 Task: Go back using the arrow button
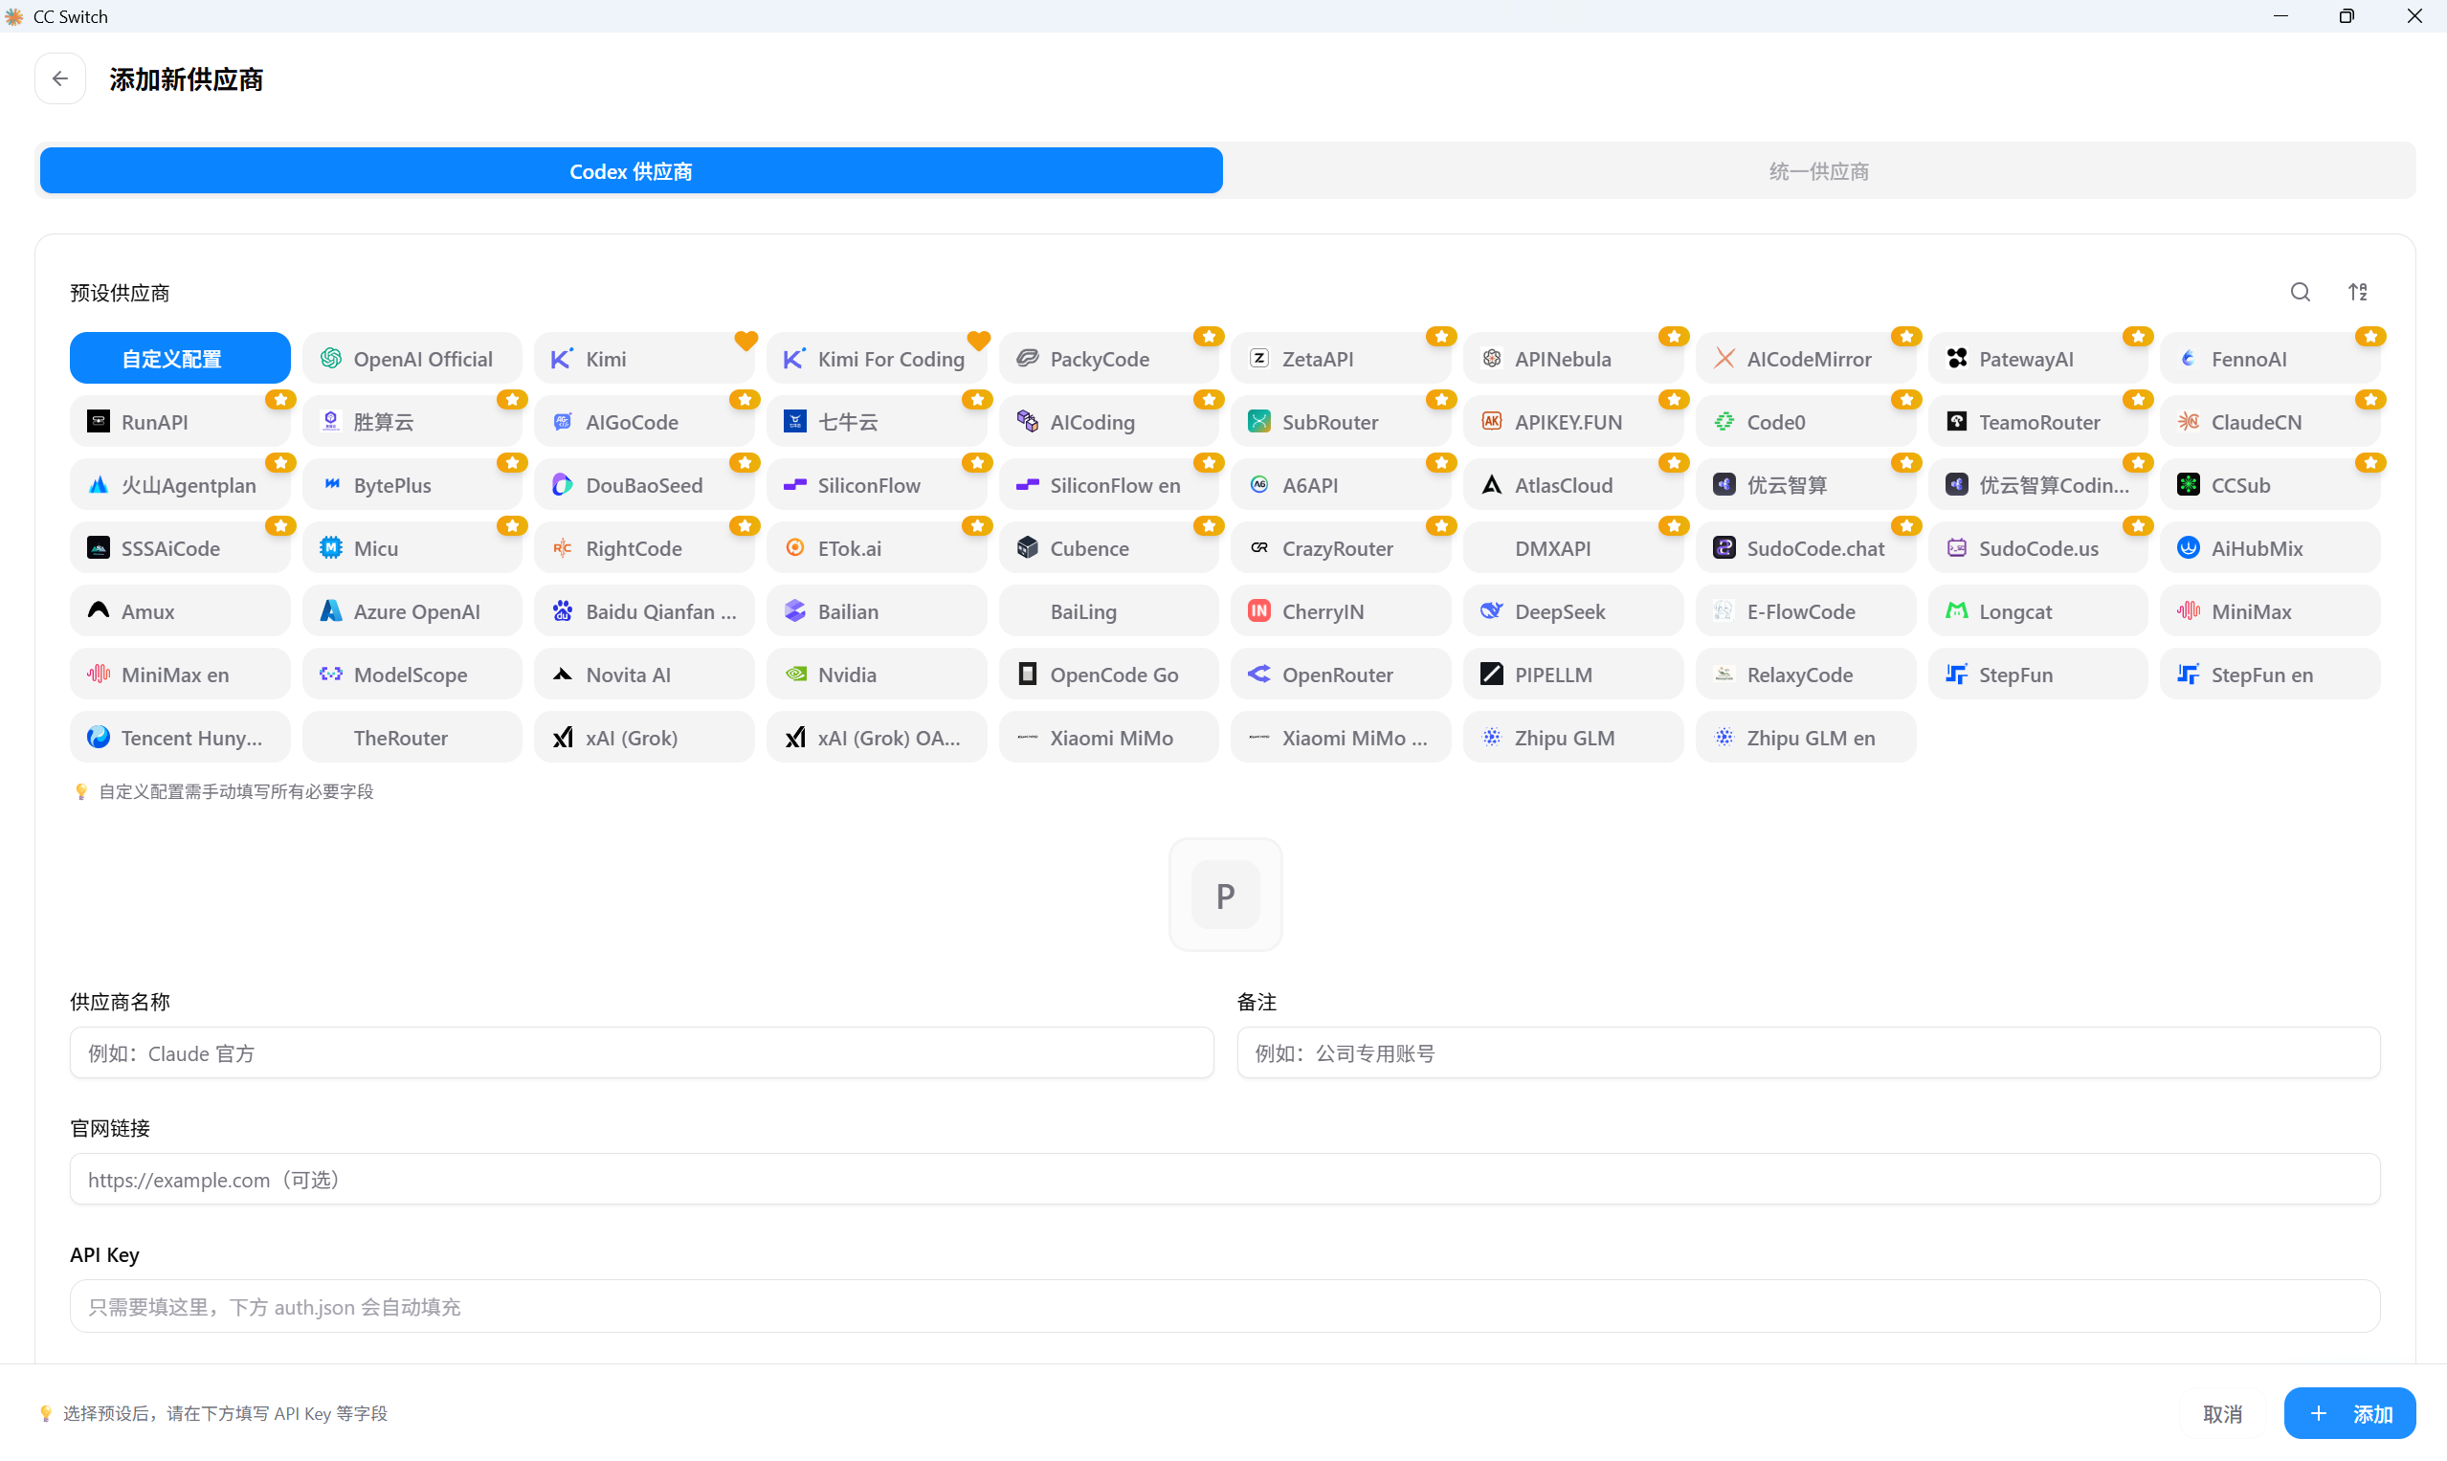pos(60,78)
